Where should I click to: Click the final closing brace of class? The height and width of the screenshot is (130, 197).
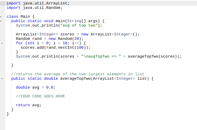(8, 114)
